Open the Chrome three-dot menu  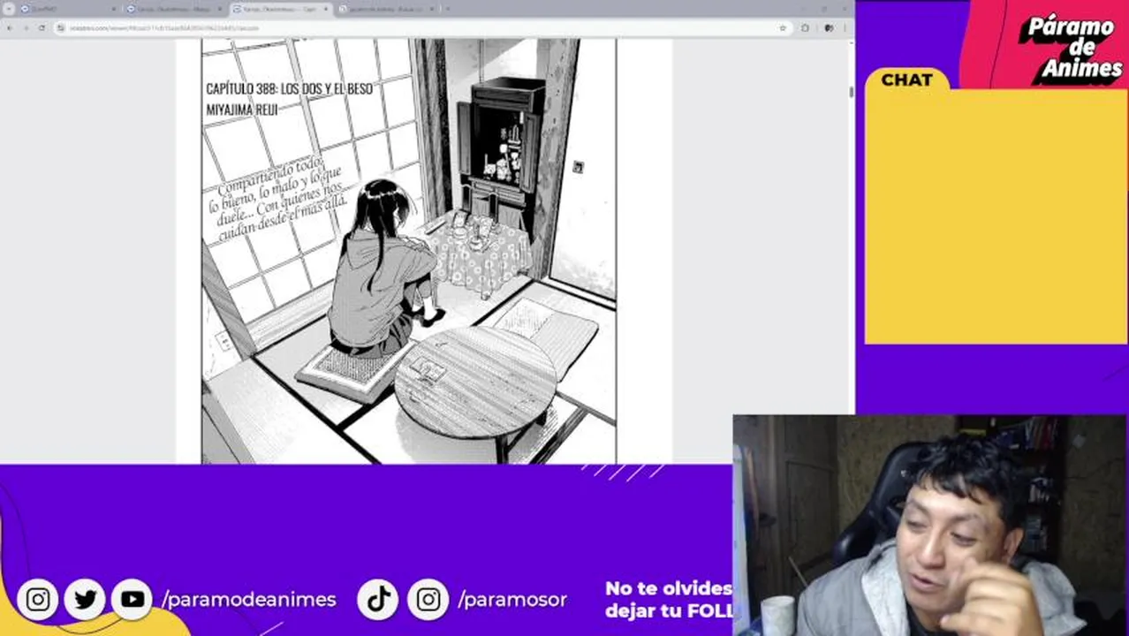(x=845, y=27)
